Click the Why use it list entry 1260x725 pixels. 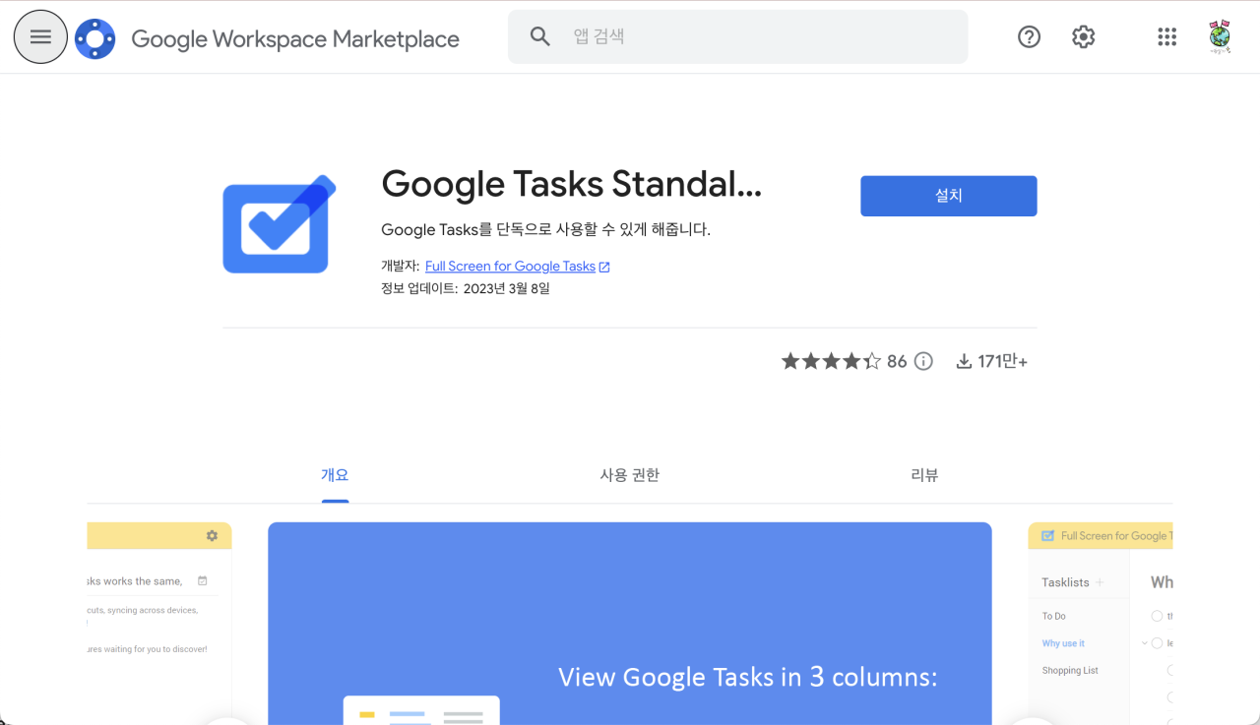pyautogui.click(x=1063, y=643)
